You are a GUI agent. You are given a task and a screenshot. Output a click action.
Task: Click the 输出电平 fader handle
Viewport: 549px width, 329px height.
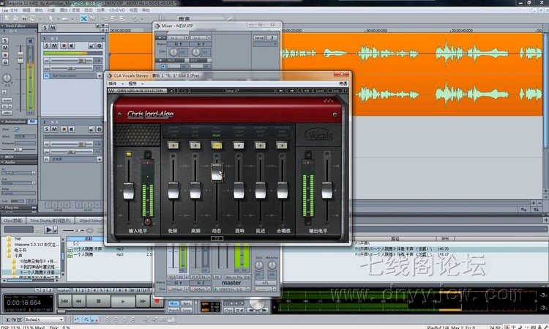tap(326, 191)
